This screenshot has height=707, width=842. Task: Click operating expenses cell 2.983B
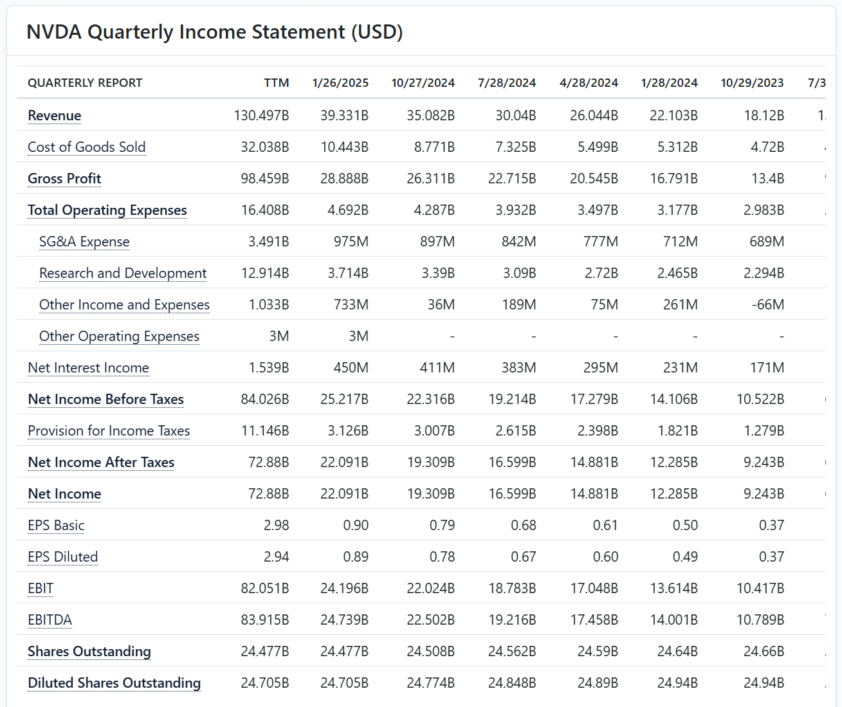(x=764, y=210)
